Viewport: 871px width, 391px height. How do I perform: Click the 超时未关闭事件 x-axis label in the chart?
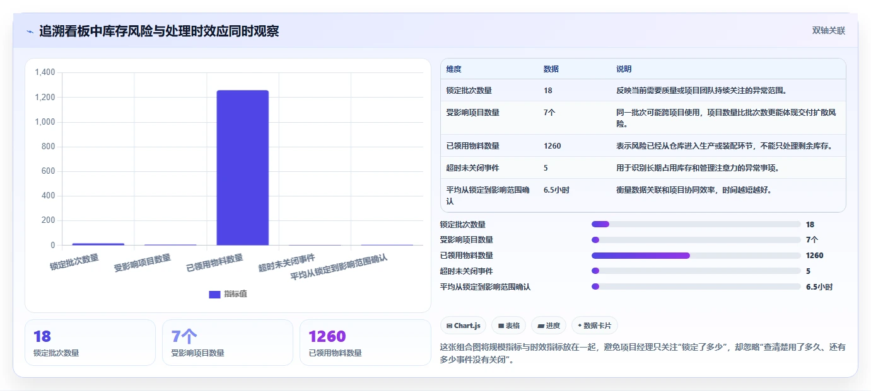click(x=287, y=263)
